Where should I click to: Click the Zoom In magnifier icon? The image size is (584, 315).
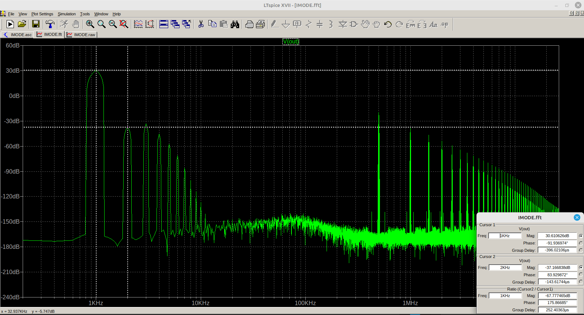(x=90, y=24)
